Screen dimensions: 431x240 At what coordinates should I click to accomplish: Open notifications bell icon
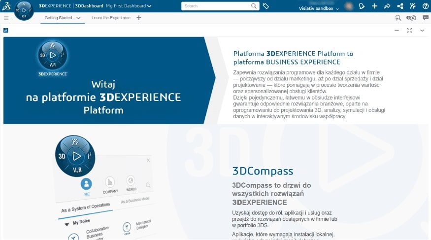pos(362,6)
